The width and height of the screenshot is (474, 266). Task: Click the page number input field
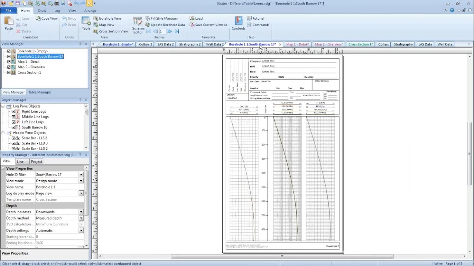(x=162, y=31)
